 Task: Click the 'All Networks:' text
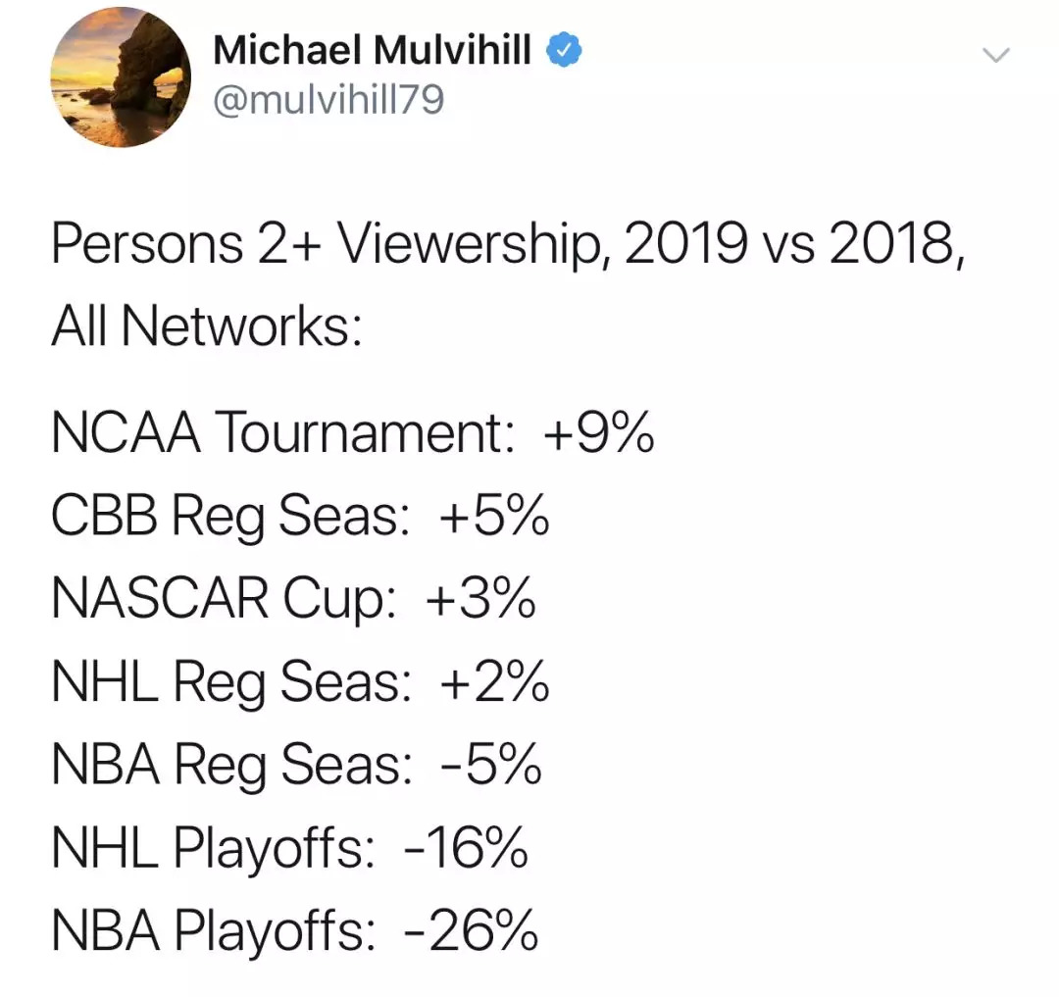pos(207,327)
